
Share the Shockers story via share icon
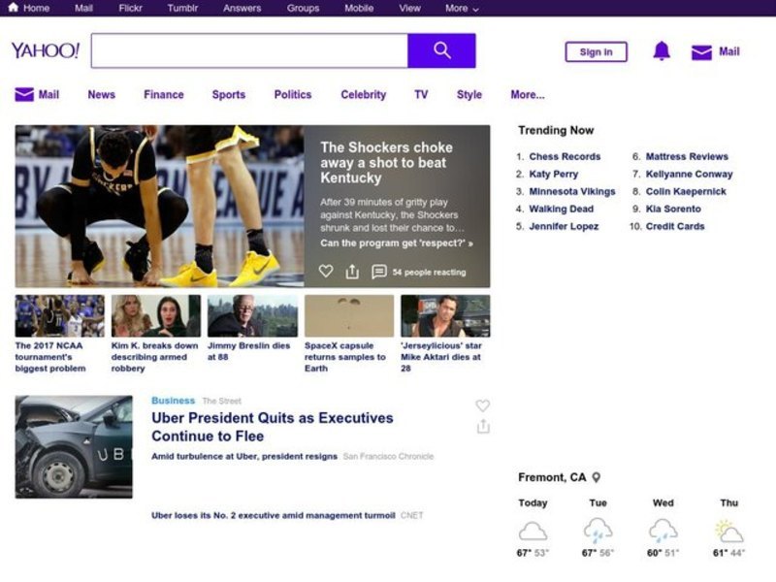point(352,272)
